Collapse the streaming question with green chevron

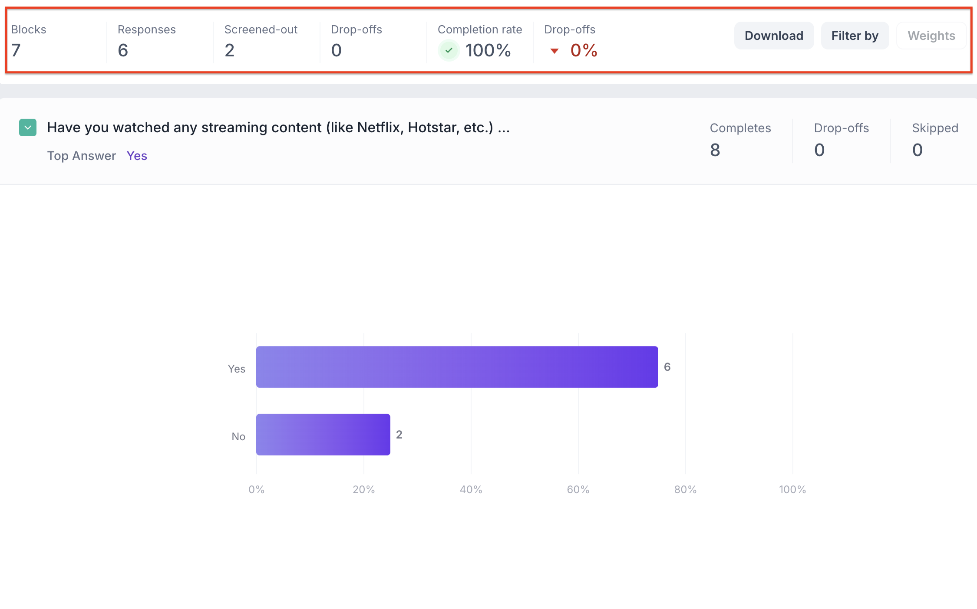pyautogui.click(x=28, y=128)
